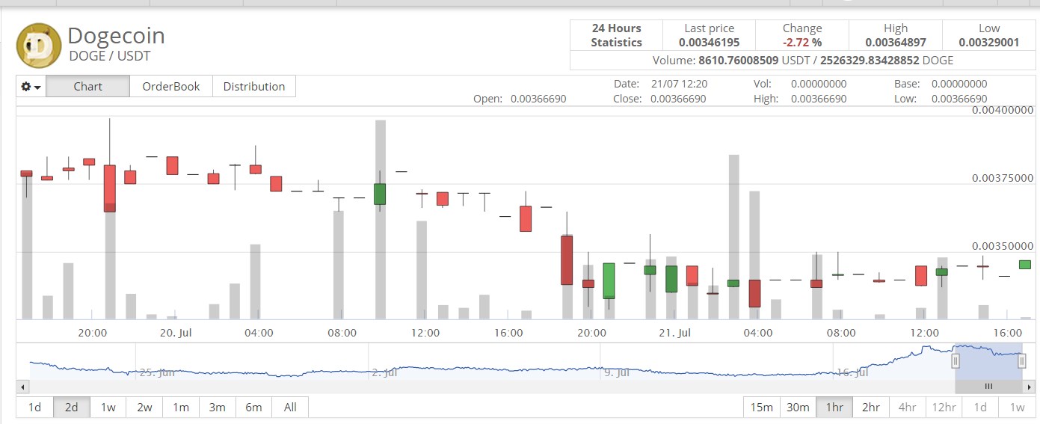Click the Last price value 0.00346195

pos(709,43)
